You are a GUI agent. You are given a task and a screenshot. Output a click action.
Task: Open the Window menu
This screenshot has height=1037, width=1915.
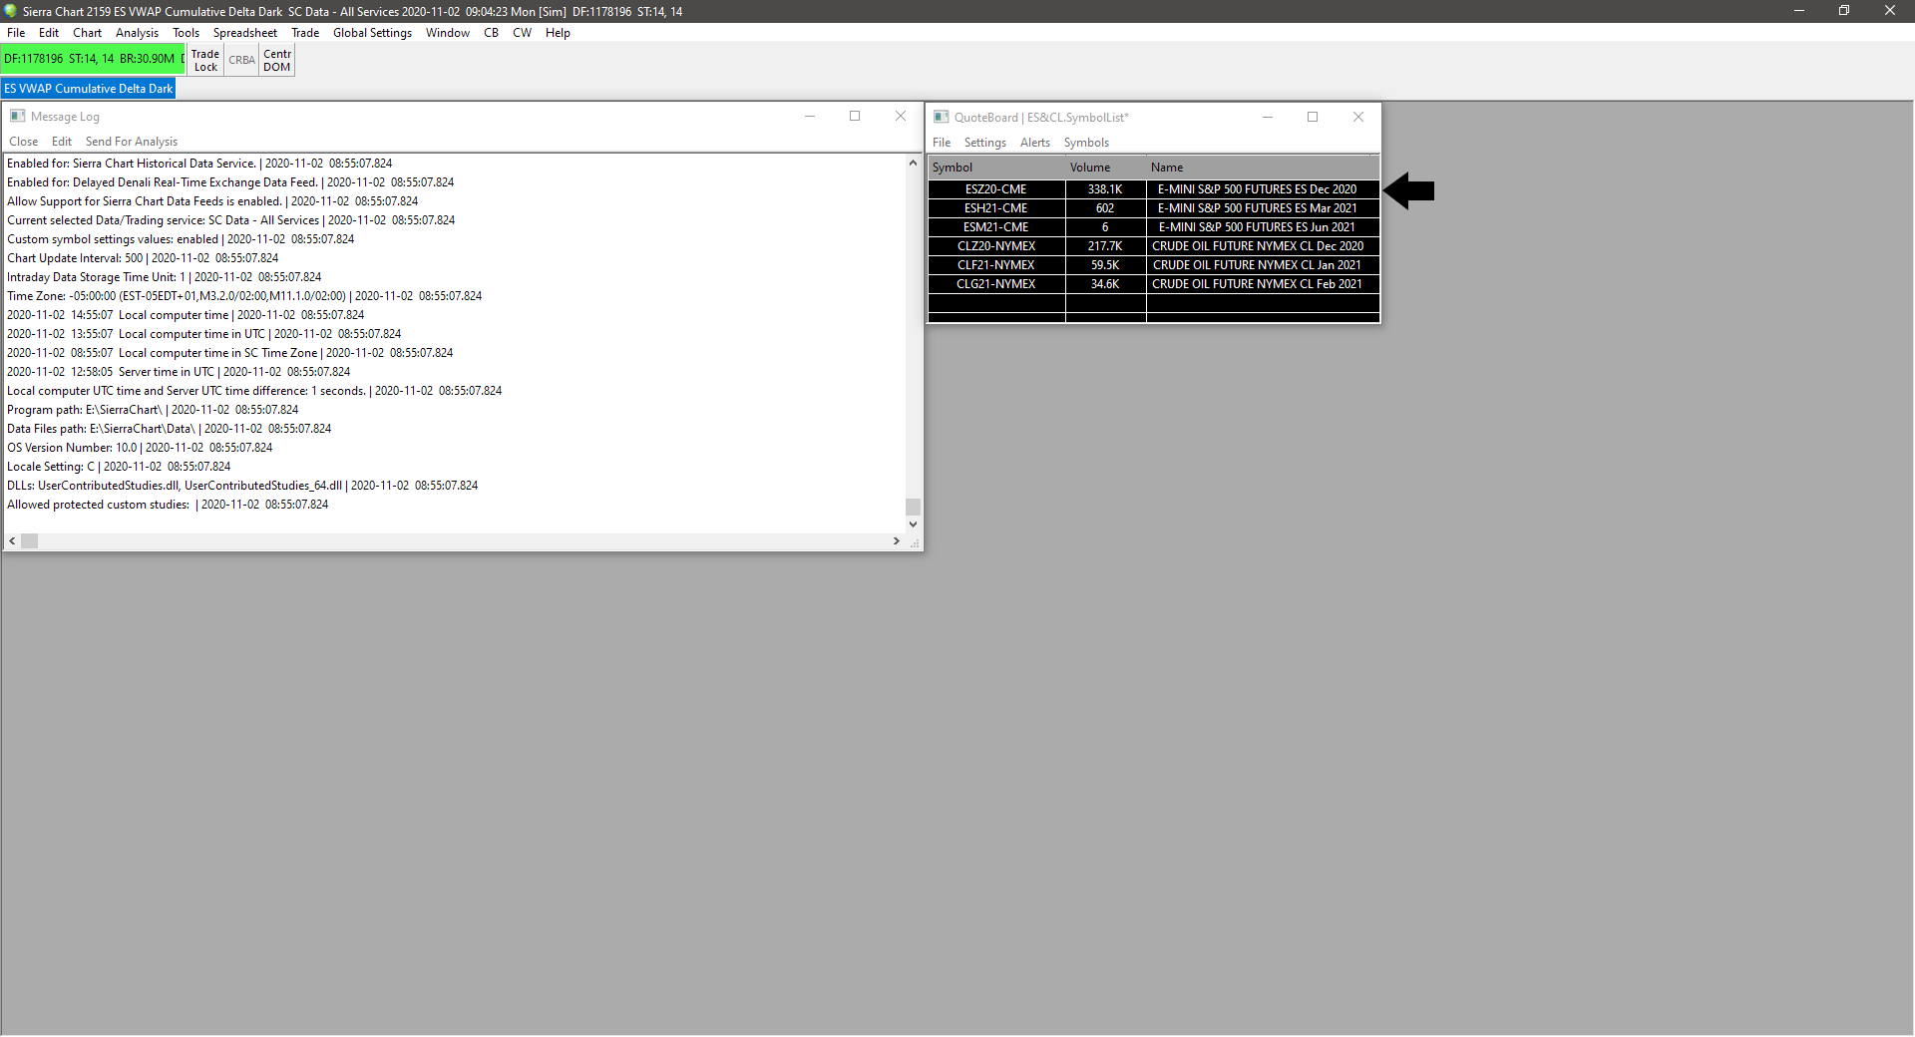(447, 33)
